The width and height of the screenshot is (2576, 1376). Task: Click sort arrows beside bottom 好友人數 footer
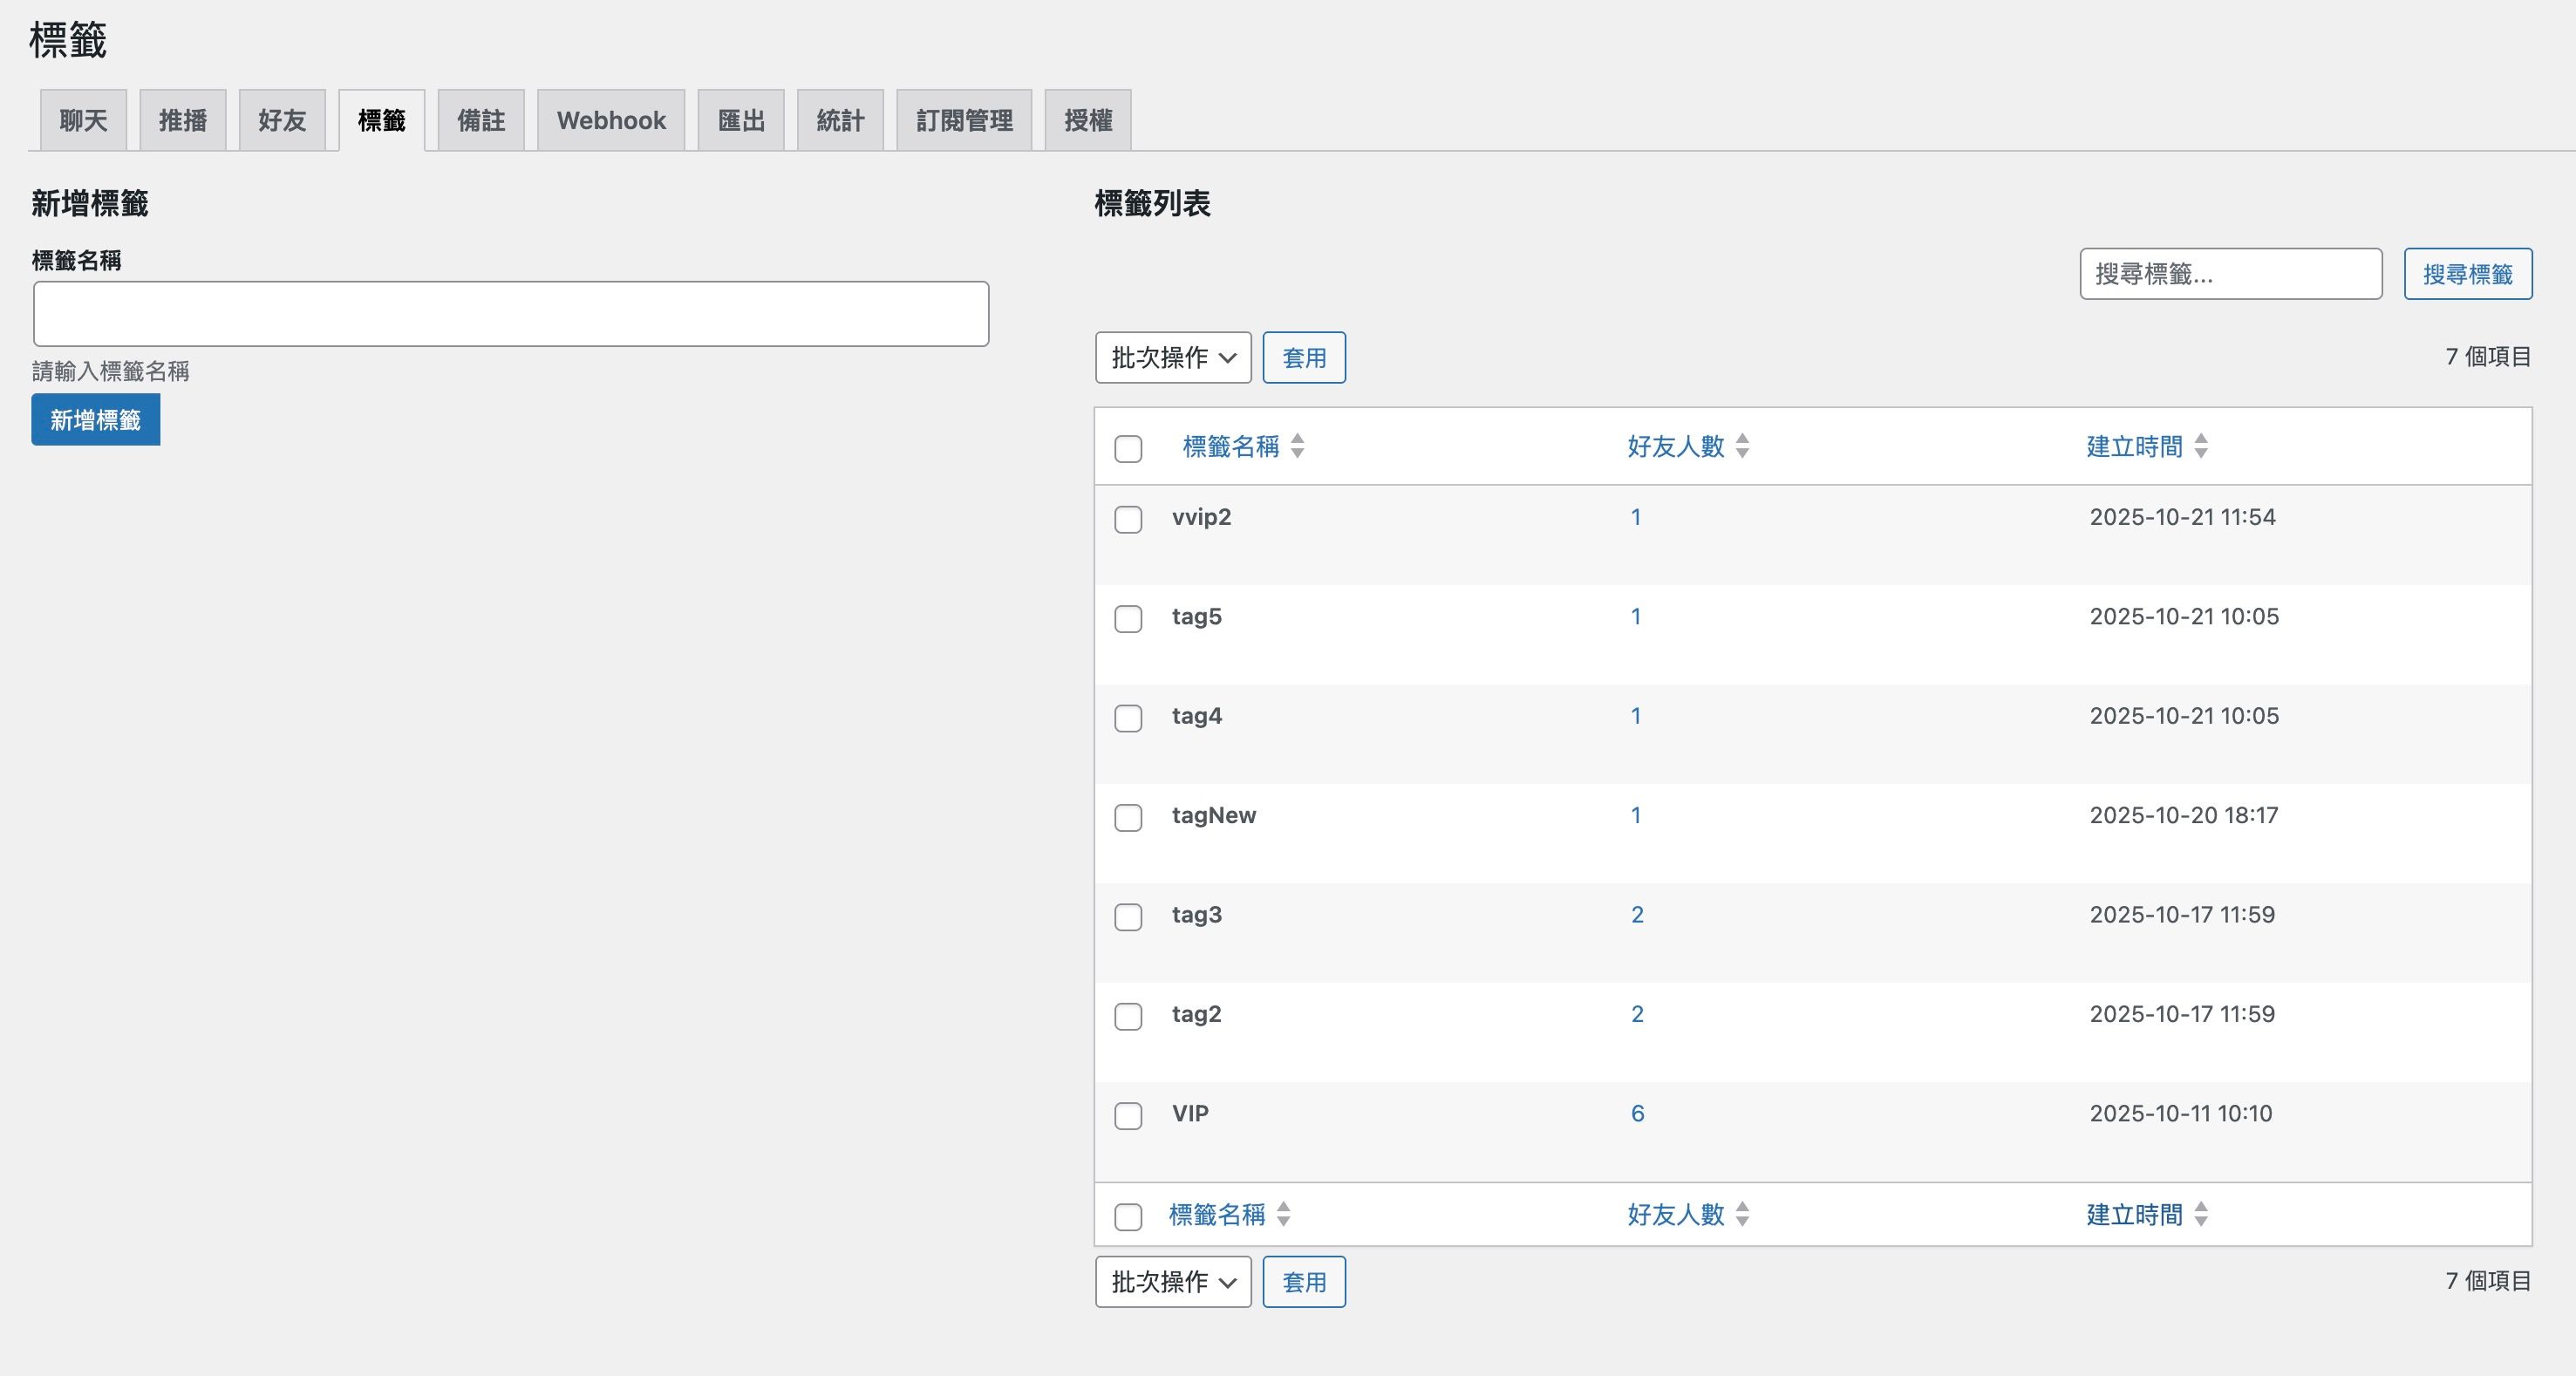pos(1742,1214)
